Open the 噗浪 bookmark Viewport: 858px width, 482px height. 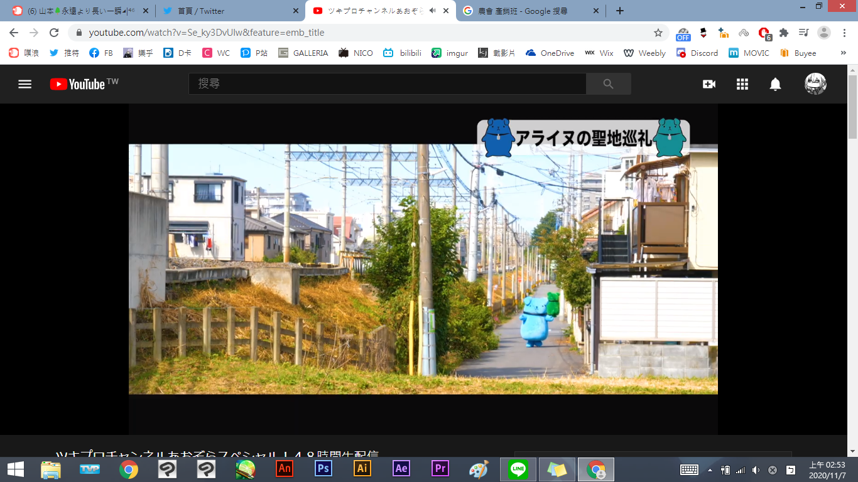(24, 53)
